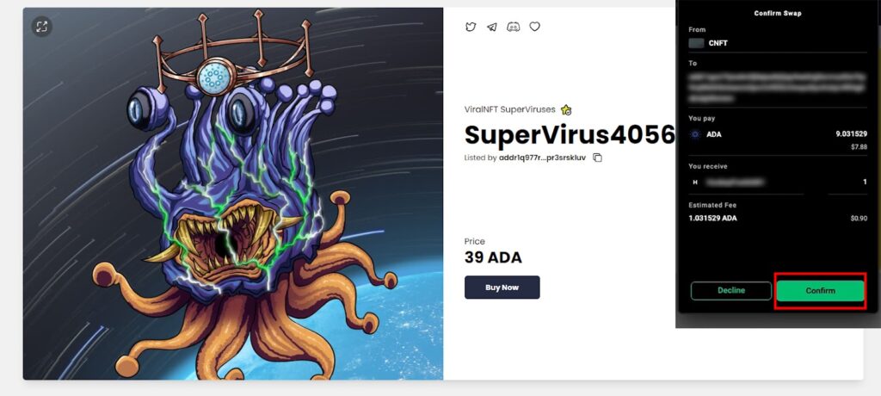Open the Discord icon link
The image size is (881, 396).
click(513, 27)
